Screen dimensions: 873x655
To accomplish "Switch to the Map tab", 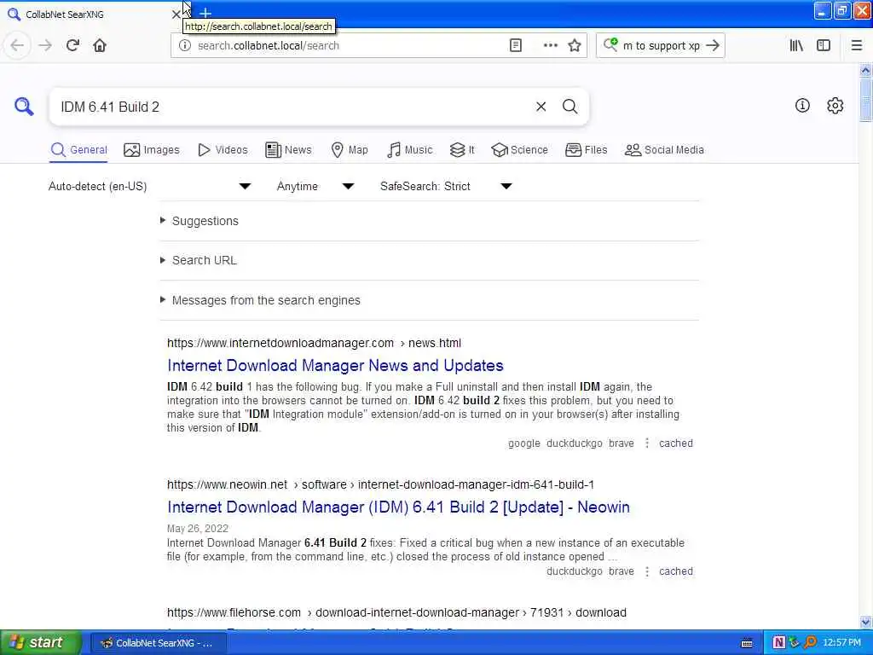I will pyautogui.click(x=350, y=150).
